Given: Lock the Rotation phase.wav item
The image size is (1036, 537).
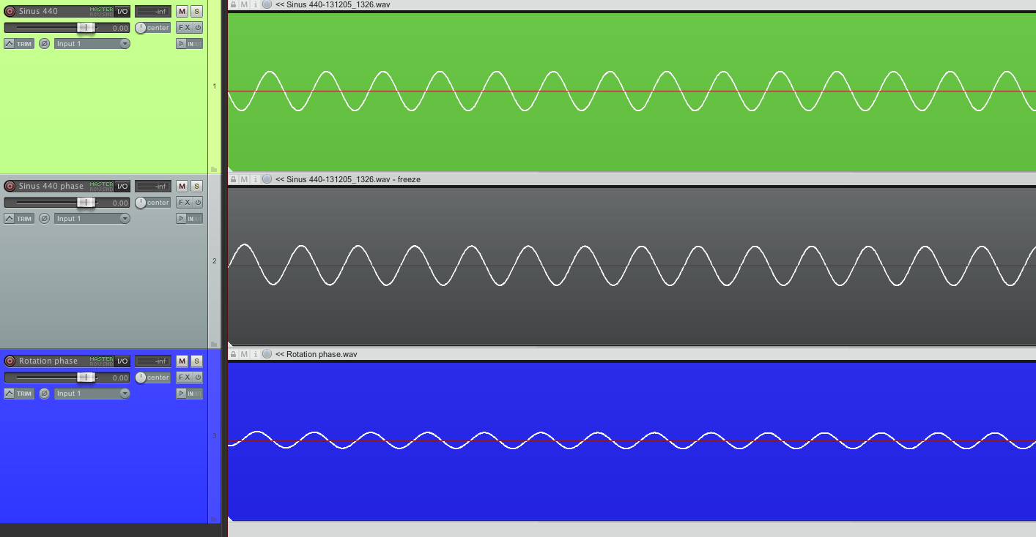Looking at the screenshot, I should coord(233,354).
